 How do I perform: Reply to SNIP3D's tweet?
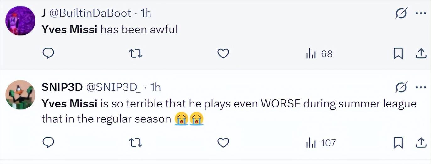[48, 143]
